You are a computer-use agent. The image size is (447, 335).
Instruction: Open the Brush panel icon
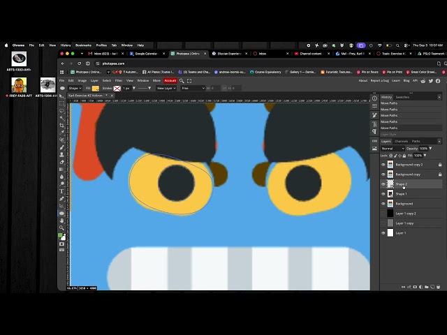pos(374,115)
